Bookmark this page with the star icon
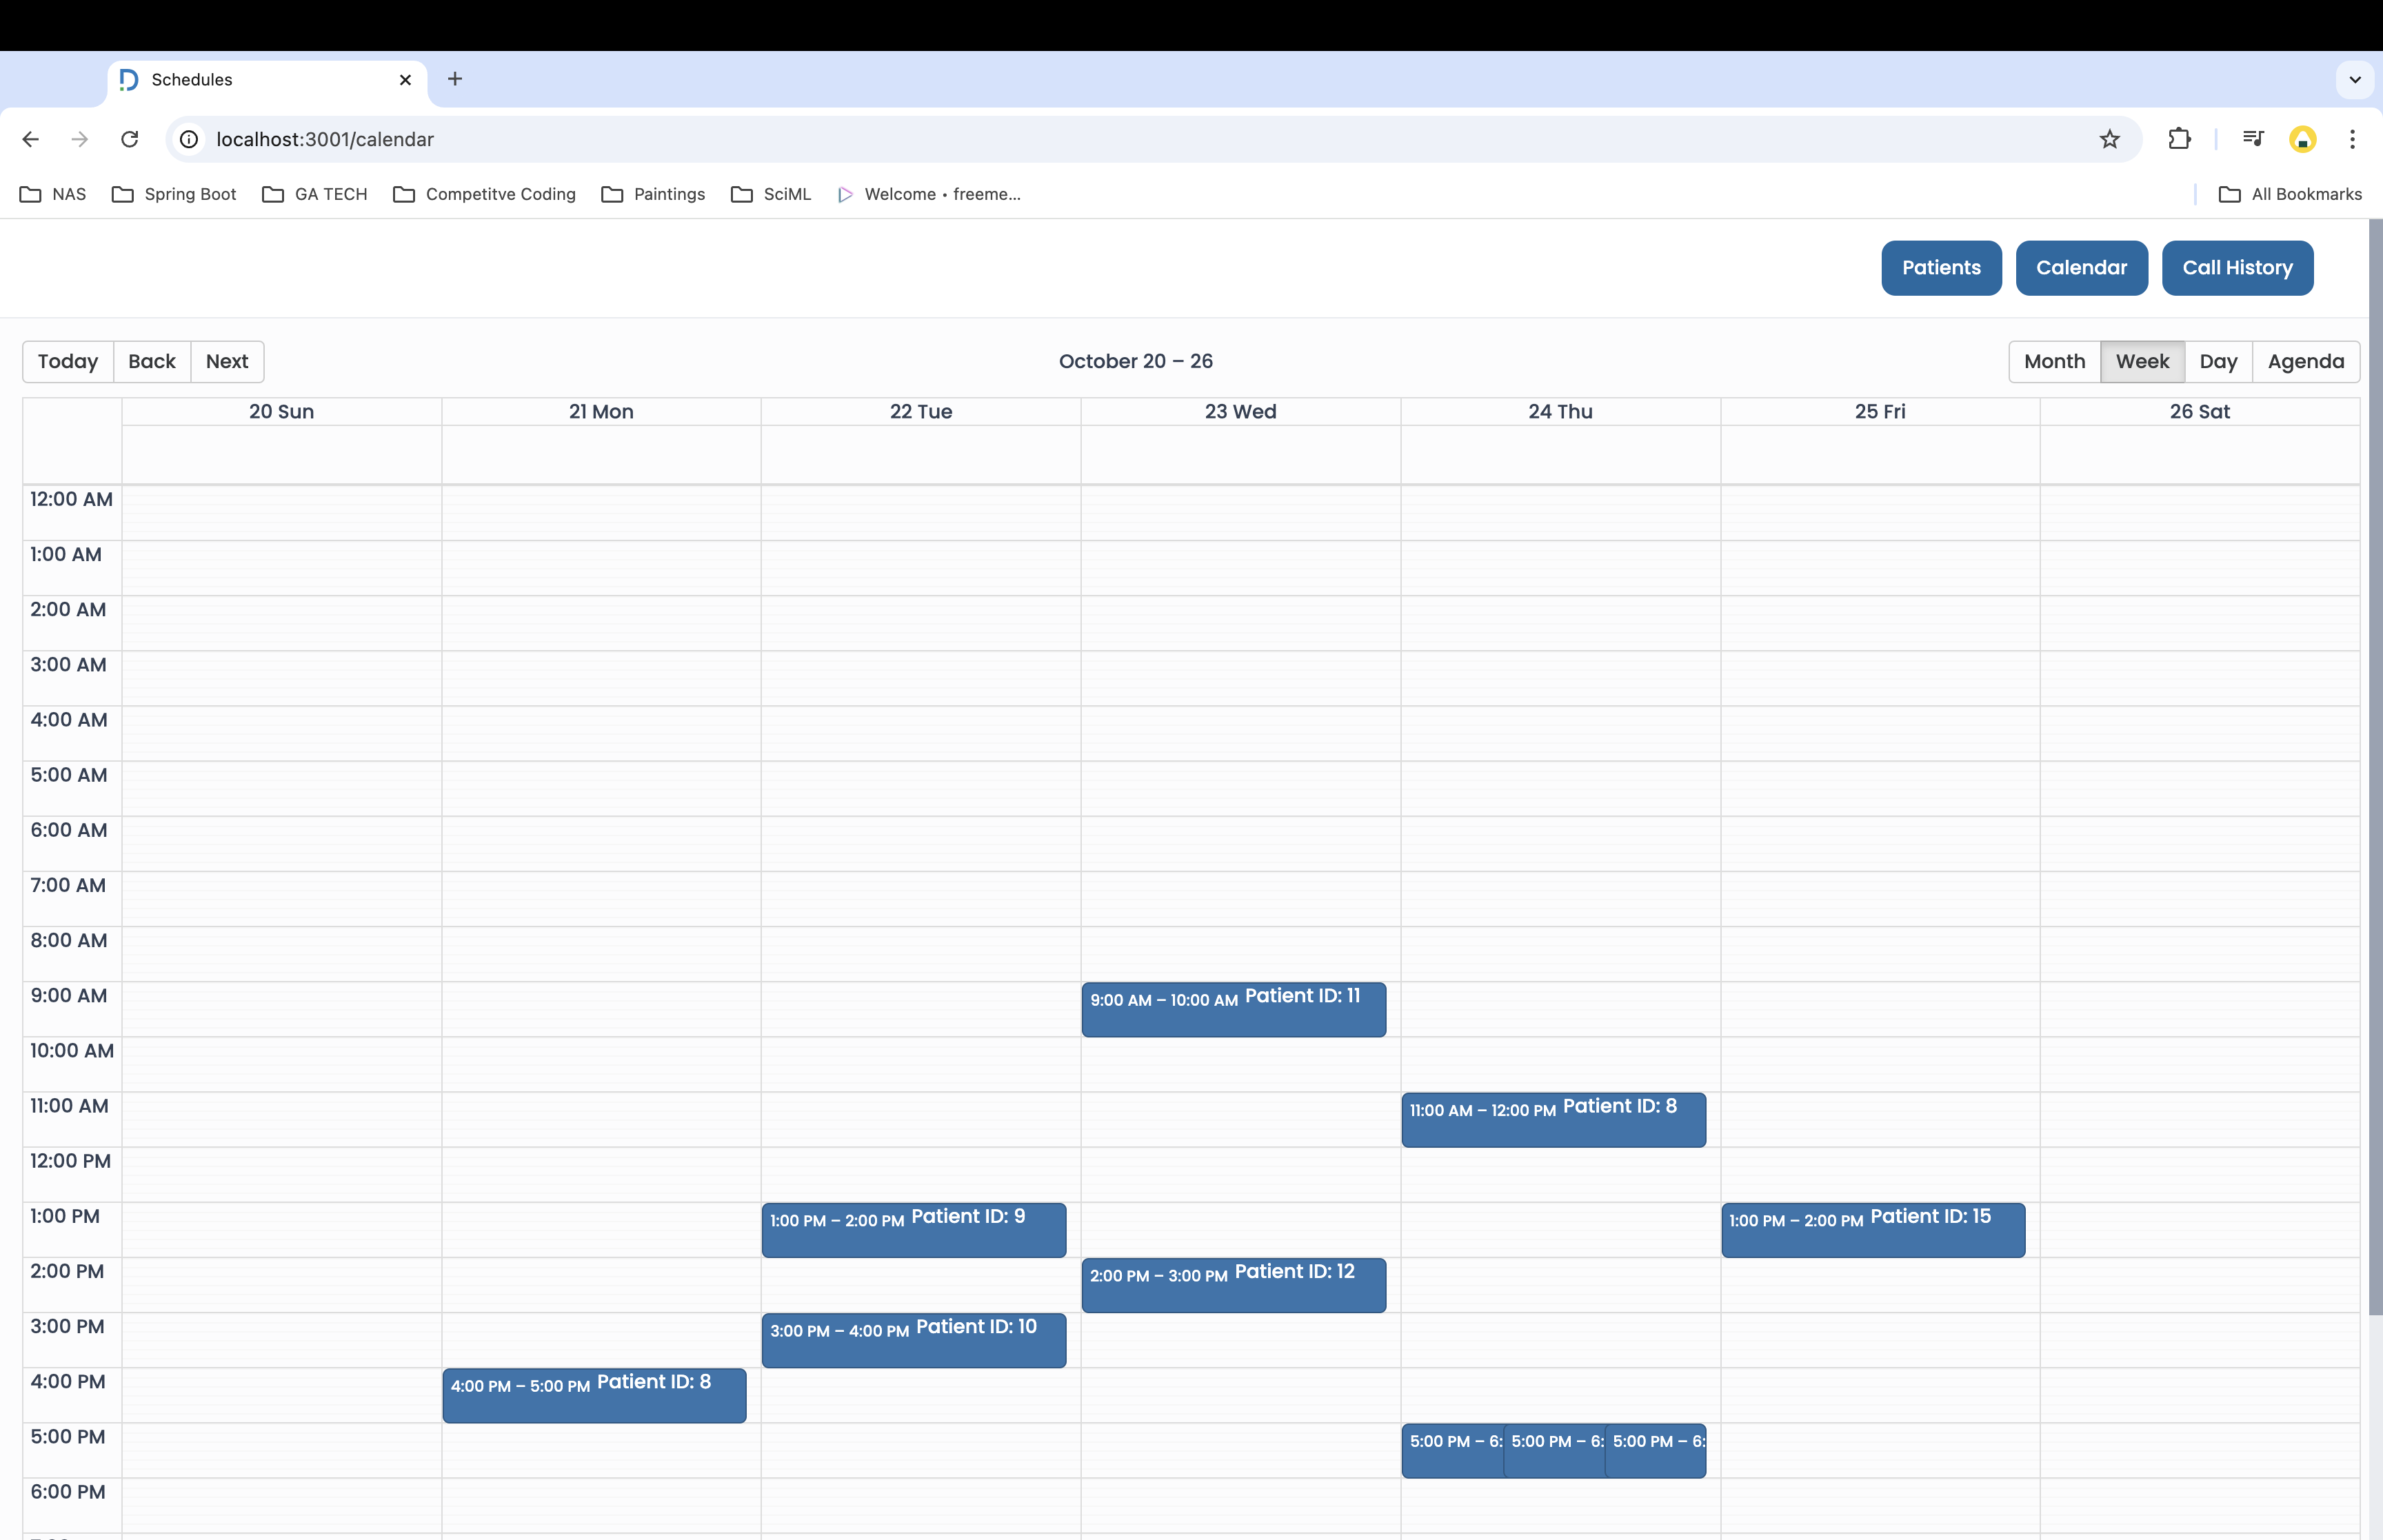 tap(2109, 139)
